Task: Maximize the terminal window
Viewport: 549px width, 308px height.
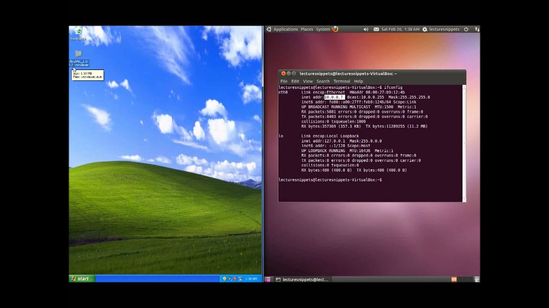Action: click(x=294, y=74)
